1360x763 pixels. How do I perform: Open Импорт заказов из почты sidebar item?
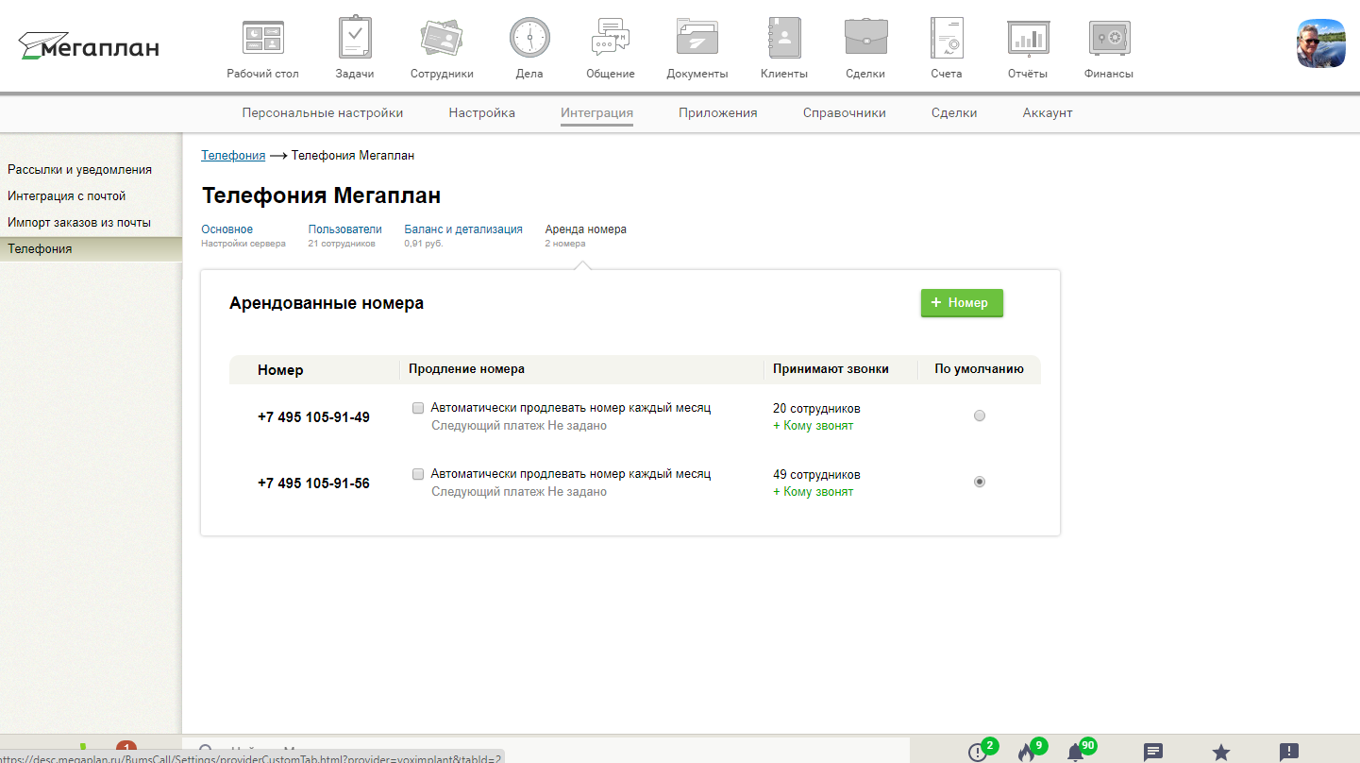[x=79, y=223]
